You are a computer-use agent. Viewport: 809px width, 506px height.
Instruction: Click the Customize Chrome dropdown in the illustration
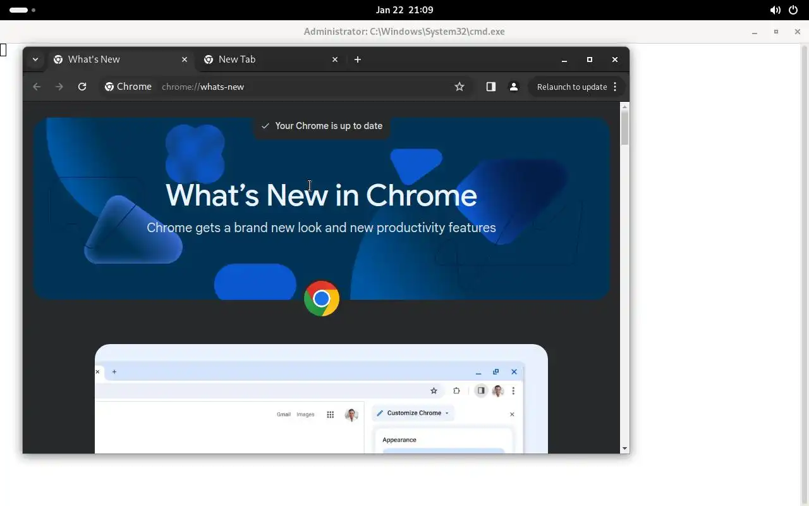click(x=413, y=413)
